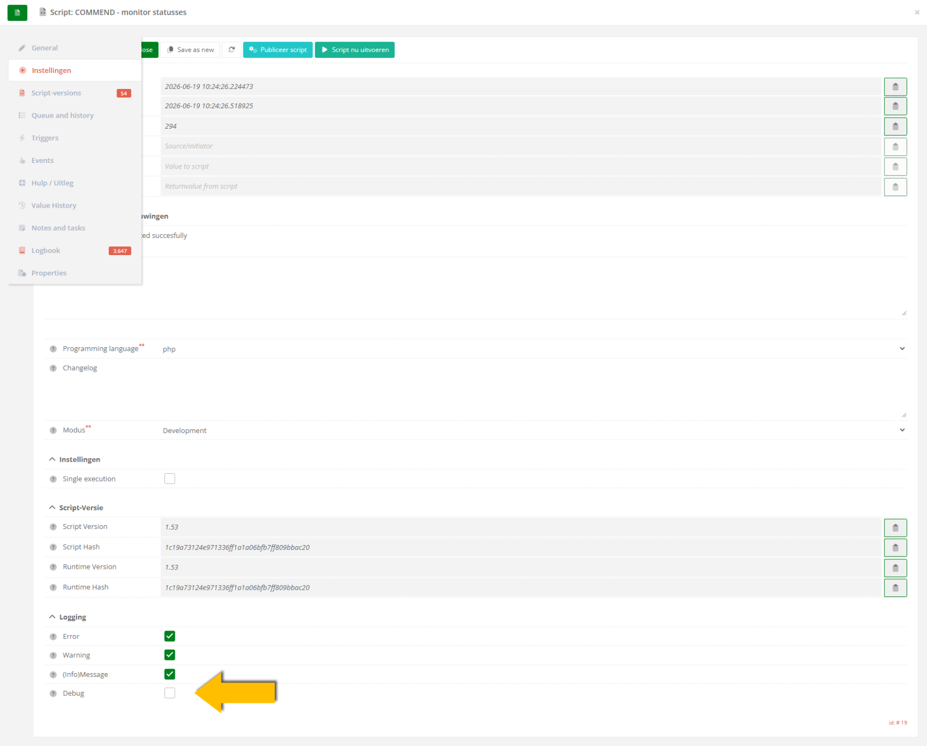Click the clipboard icon for Source/initiator

895,146
